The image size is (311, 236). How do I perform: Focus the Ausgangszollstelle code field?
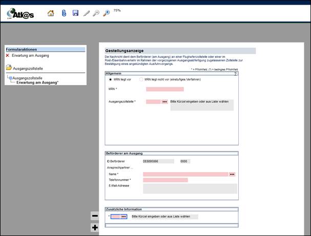tap(153, 102)
